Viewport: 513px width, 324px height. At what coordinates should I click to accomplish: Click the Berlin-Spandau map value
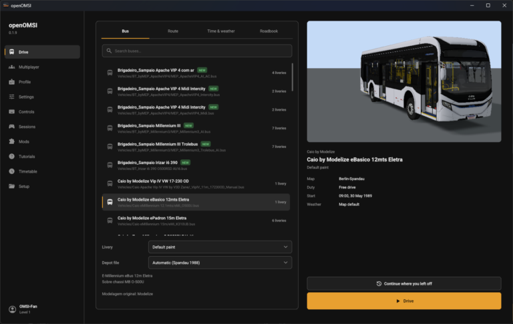point(352,179)
